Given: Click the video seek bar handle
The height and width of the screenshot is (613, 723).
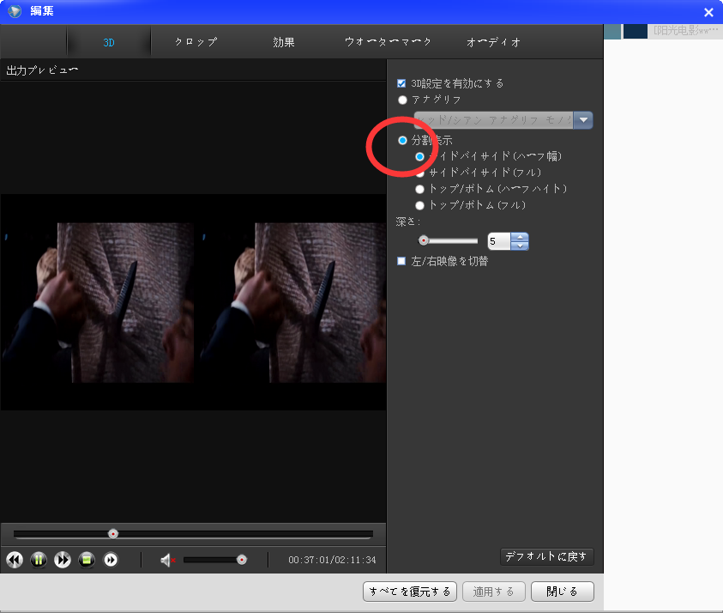Looking at the screenshot, I should point(113,533).
